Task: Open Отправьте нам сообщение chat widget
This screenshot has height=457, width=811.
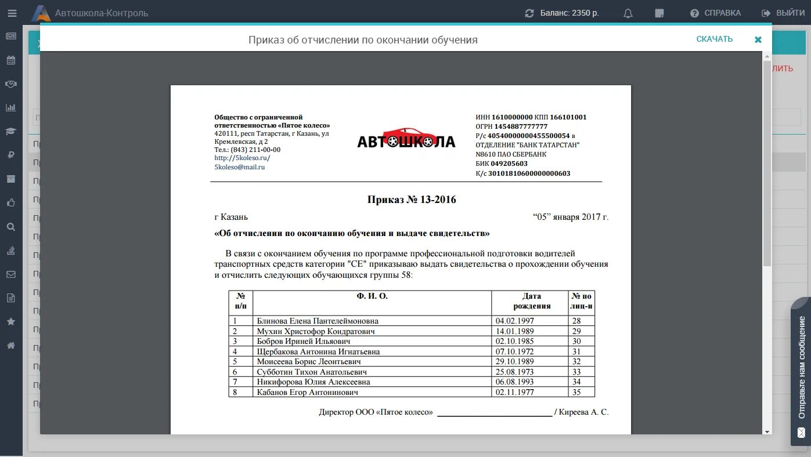Action: coord(801,371)
